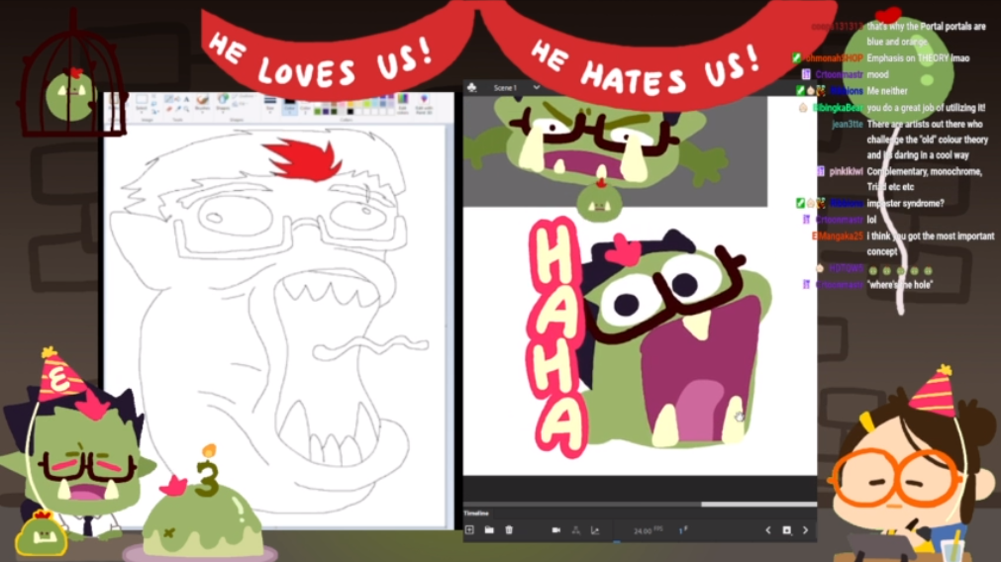This screenshot has height=562, width=1001.
Task: Click the Mangaka25 username in chat
Action: (x=838, y=236)
